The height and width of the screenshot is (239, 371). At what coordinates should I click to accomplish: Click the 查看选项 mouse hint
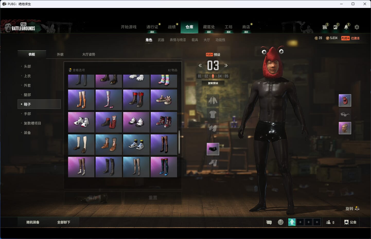77,70
